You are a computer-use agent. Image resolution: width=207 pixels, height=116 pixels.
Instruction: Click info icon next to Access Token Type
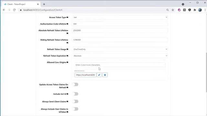(x=67, y=17)
